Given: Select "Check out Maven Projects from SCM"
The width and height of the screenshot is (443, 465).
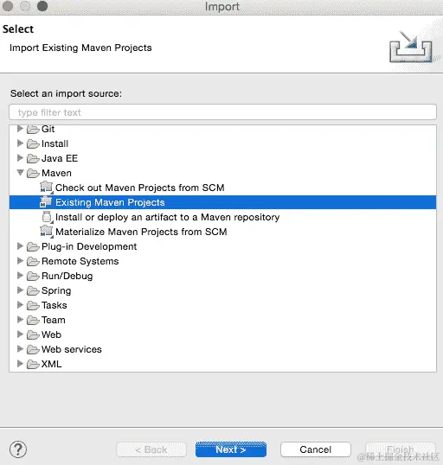Looking at the screenshot, I should click(140, 188).
